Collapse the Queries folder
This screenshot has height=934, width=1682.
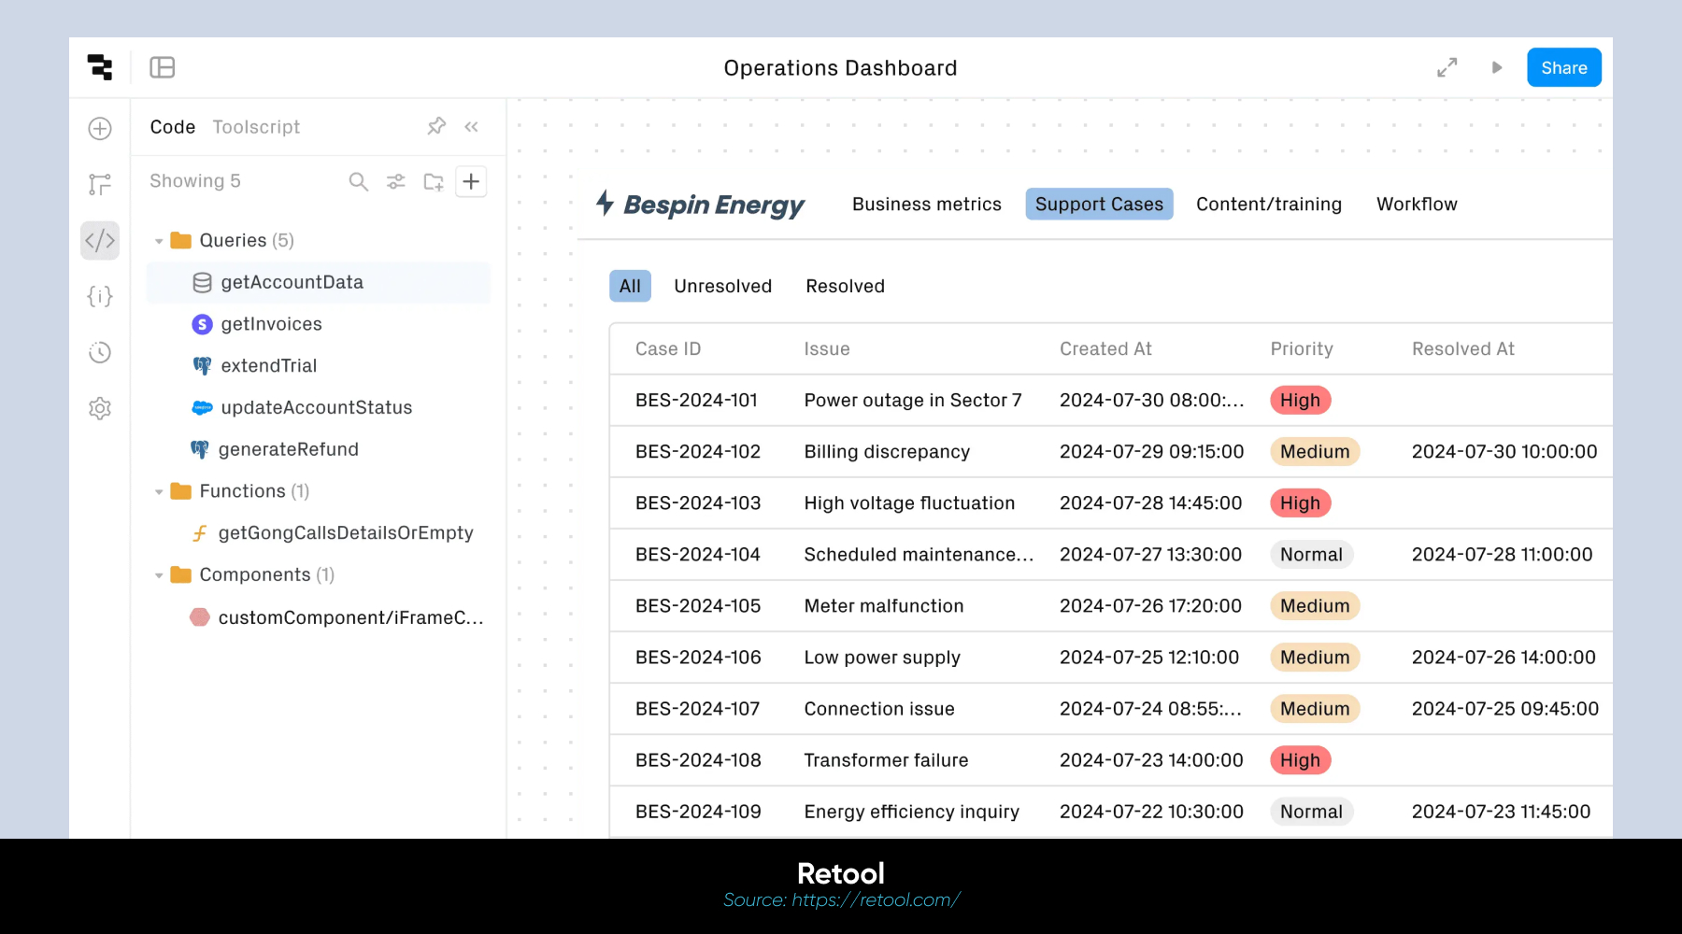[x=159, y=241]
